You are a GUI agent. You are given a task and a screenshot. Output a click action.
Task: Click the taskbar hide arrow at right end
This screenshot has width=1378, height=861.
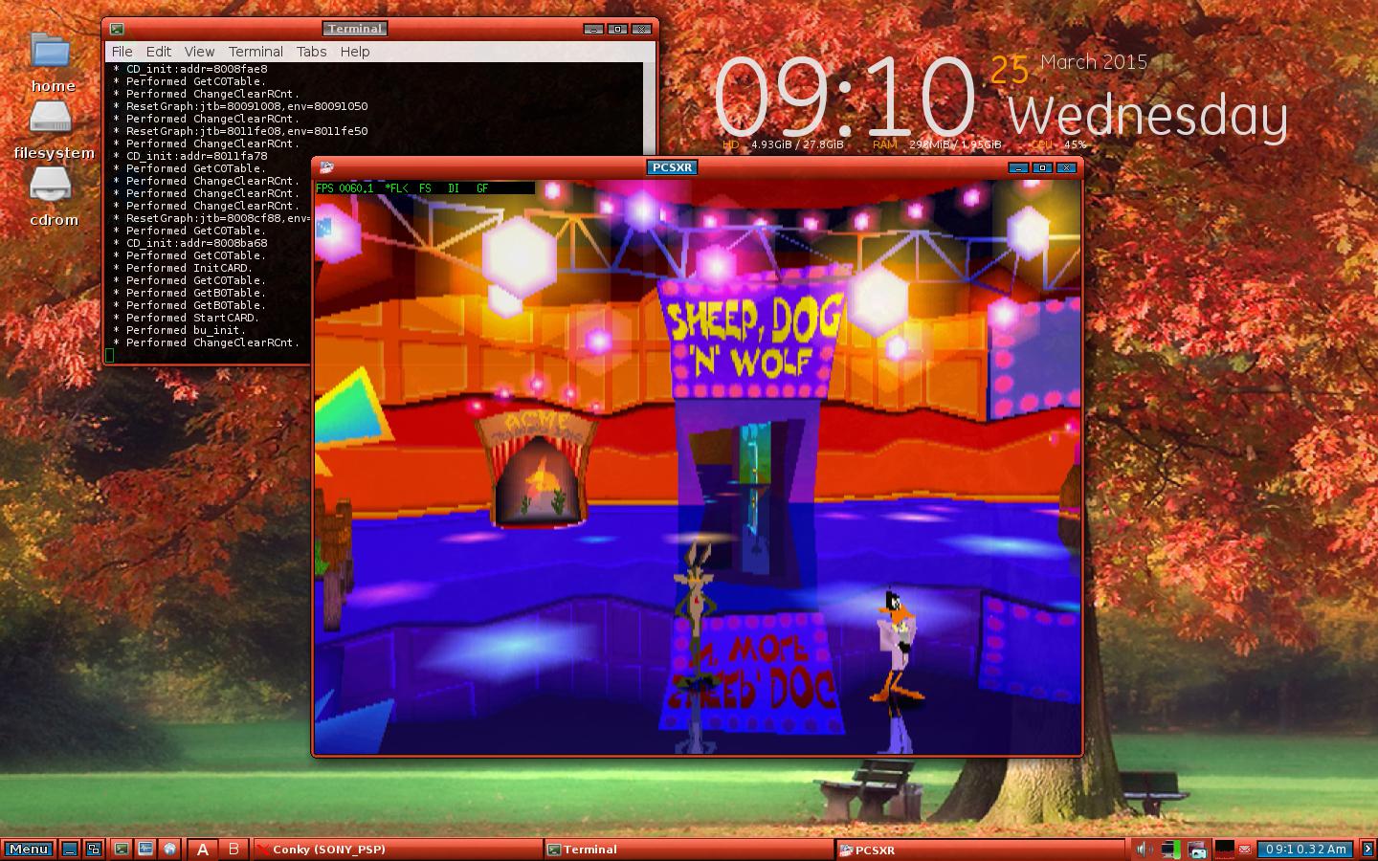[1367, 849]
